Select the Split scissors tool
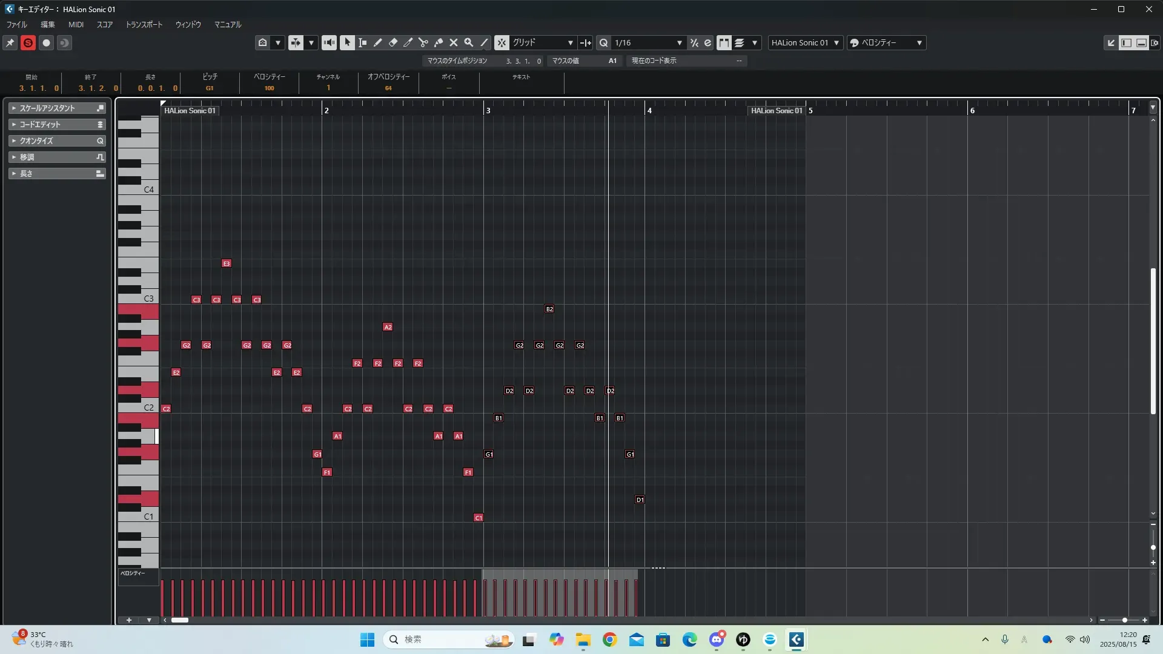The height and width of the screenshot is (654, 1163). coord(423,42)
